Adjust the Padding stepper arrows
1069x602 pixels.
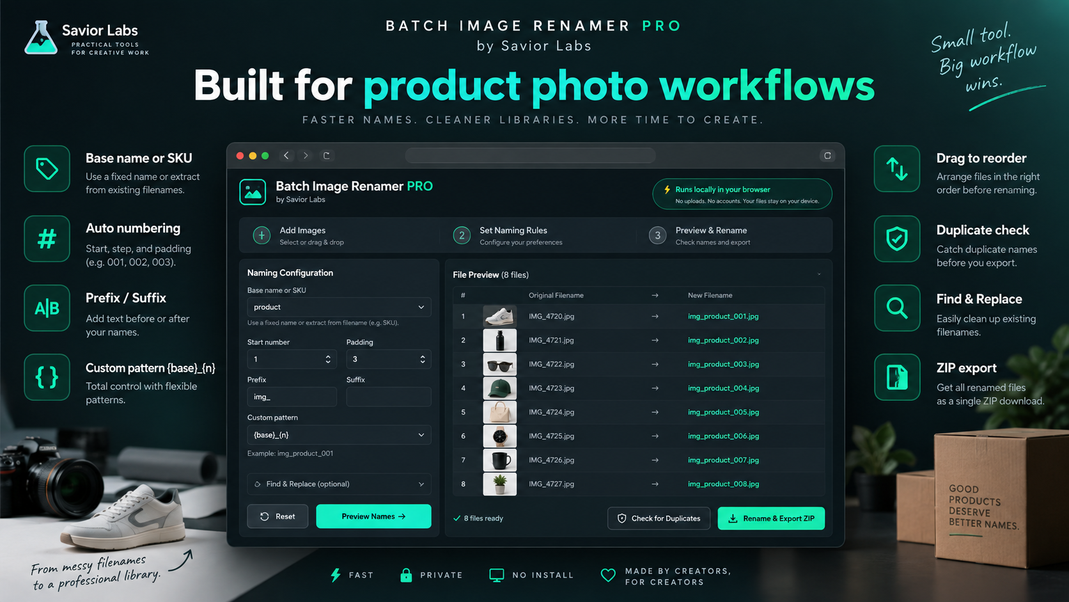click(x=423, y=360)
